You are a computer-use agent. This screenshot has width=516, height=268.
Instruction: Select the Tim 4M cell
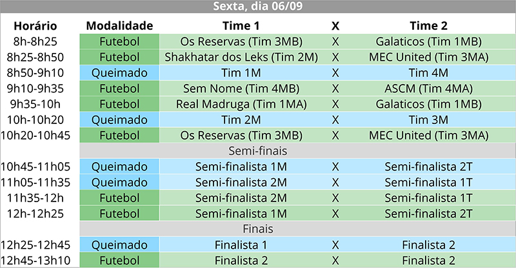coord(428,72)
